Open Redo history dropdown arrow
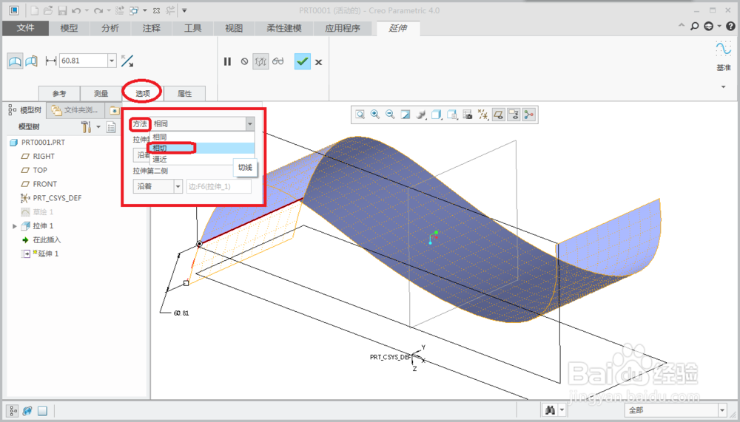The image size is (740, 422). pos(109,10)
